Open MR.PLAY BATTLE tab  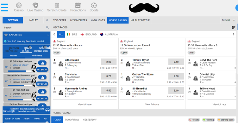pos(140,20)
